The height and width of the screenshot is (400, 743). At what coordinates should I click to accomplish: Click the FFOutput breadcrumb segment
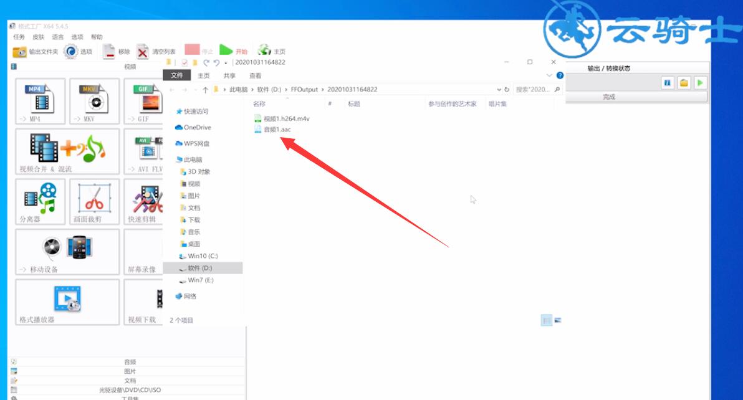pos(304,90)
